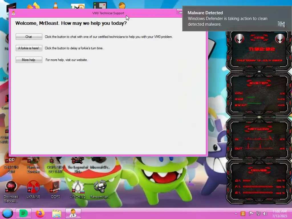This screenshot has width=292, height=219.
Task: Click the technician support app taskbar button
Action: [73, 213]
